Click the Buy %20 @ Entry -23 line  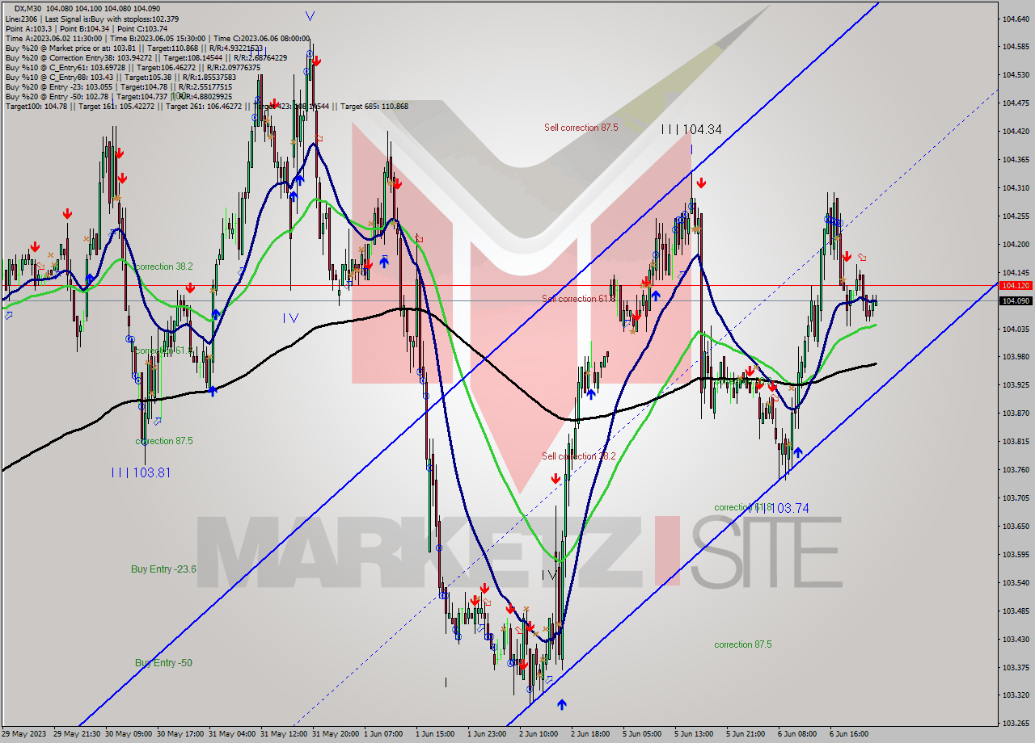click(119, 86)
